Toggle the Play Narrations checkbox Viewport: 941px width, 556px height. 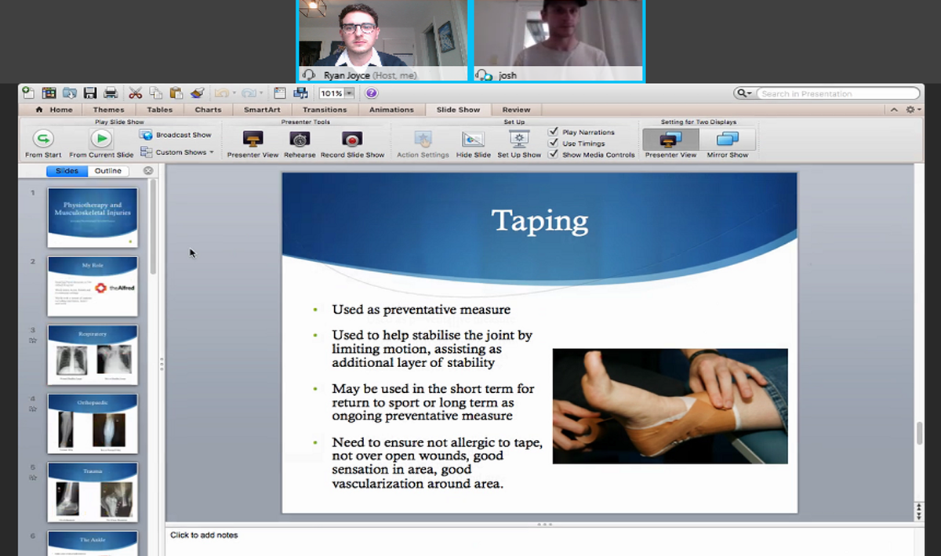coord(554,132)
